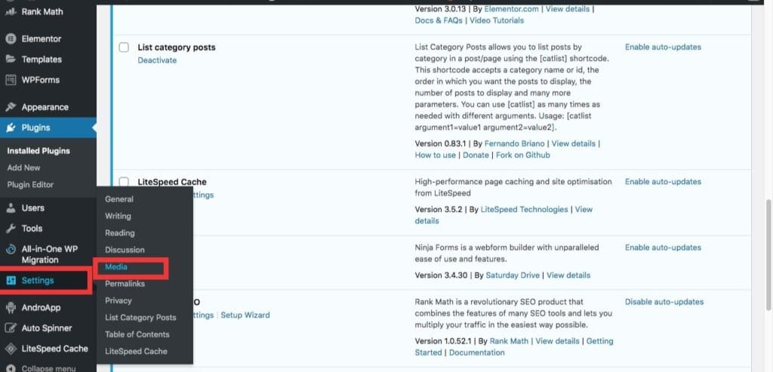Screen dimensions: 773x372
Task: Choose Reading in Settings flyout
Action: (120, 232)
